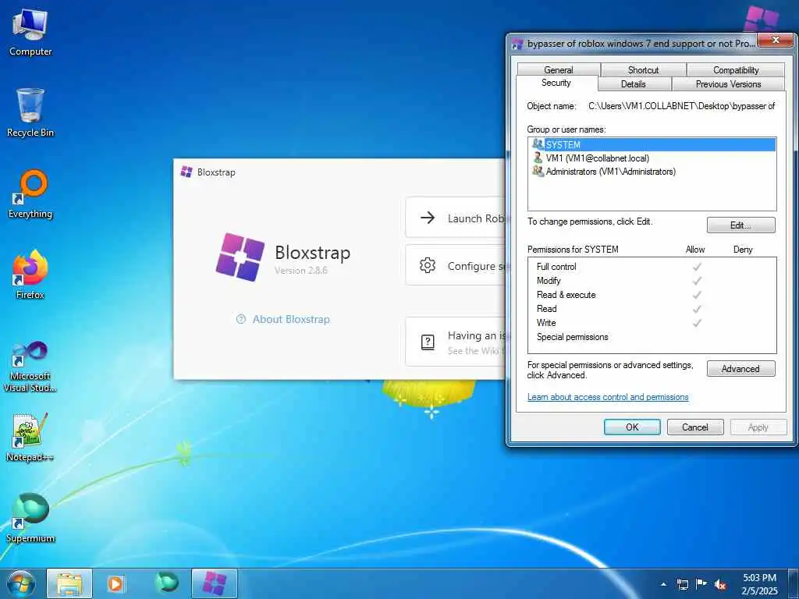Click the help book icon in Bloxstrap
799x599 pixels.
pos(428,342)
